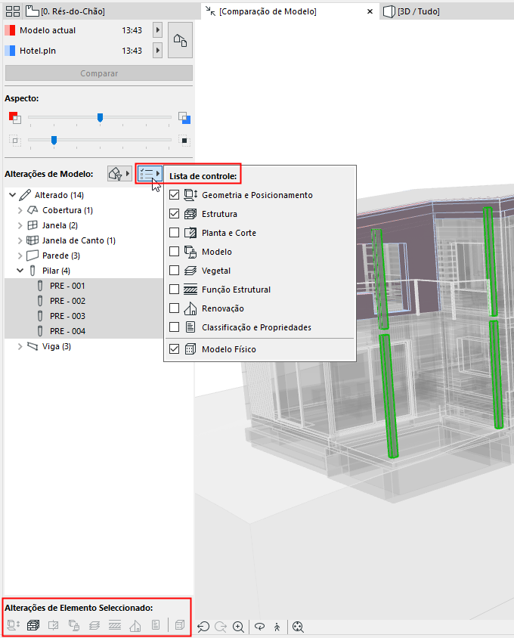
Task: Click the Hotel.pln entry
Action: (38, 51)
